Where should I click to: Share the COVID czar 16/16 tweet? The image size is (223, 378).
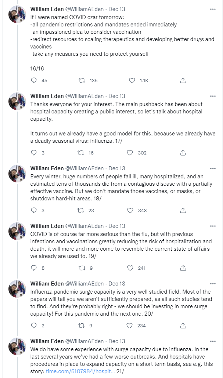tap(183, 80)
